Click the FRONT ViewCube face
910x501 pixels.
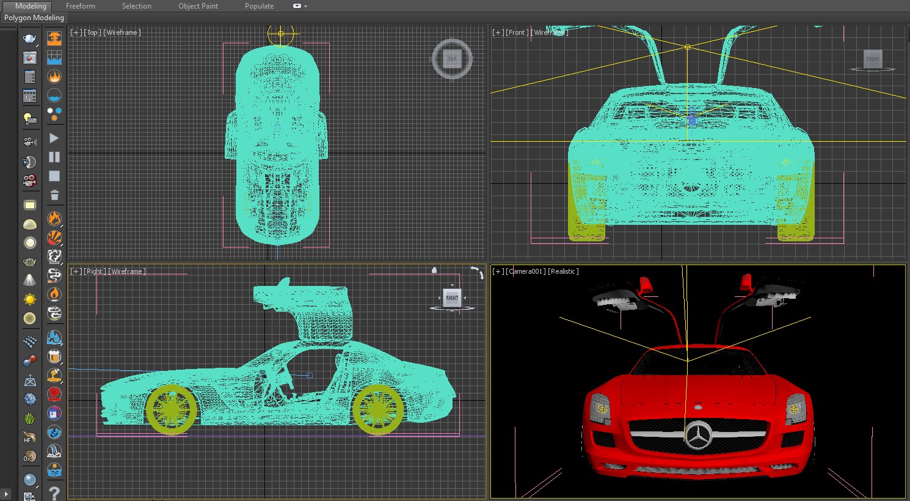click(873, 59)
